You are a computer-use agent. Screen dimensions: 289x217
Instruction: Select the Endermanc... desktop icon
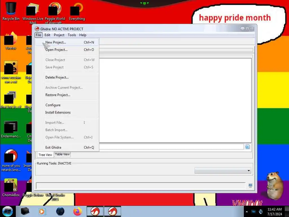(x=11, y=129)
